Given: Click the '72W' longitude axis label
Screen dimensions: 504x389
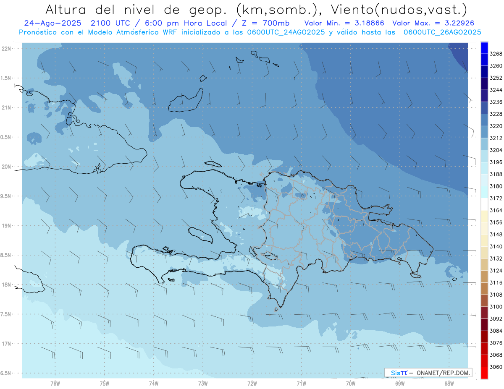Looking at the screenshot, I should [252, 384].
